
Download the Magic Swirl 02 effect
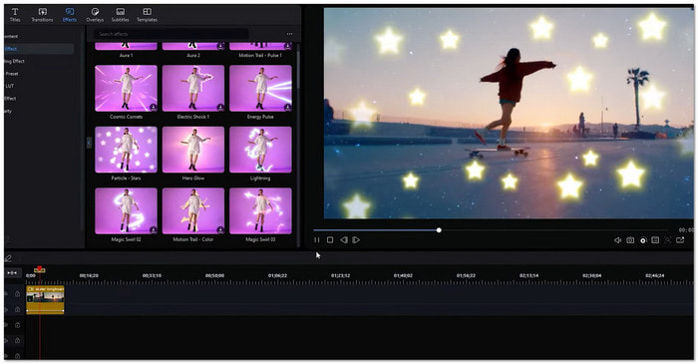coord(153,230)
